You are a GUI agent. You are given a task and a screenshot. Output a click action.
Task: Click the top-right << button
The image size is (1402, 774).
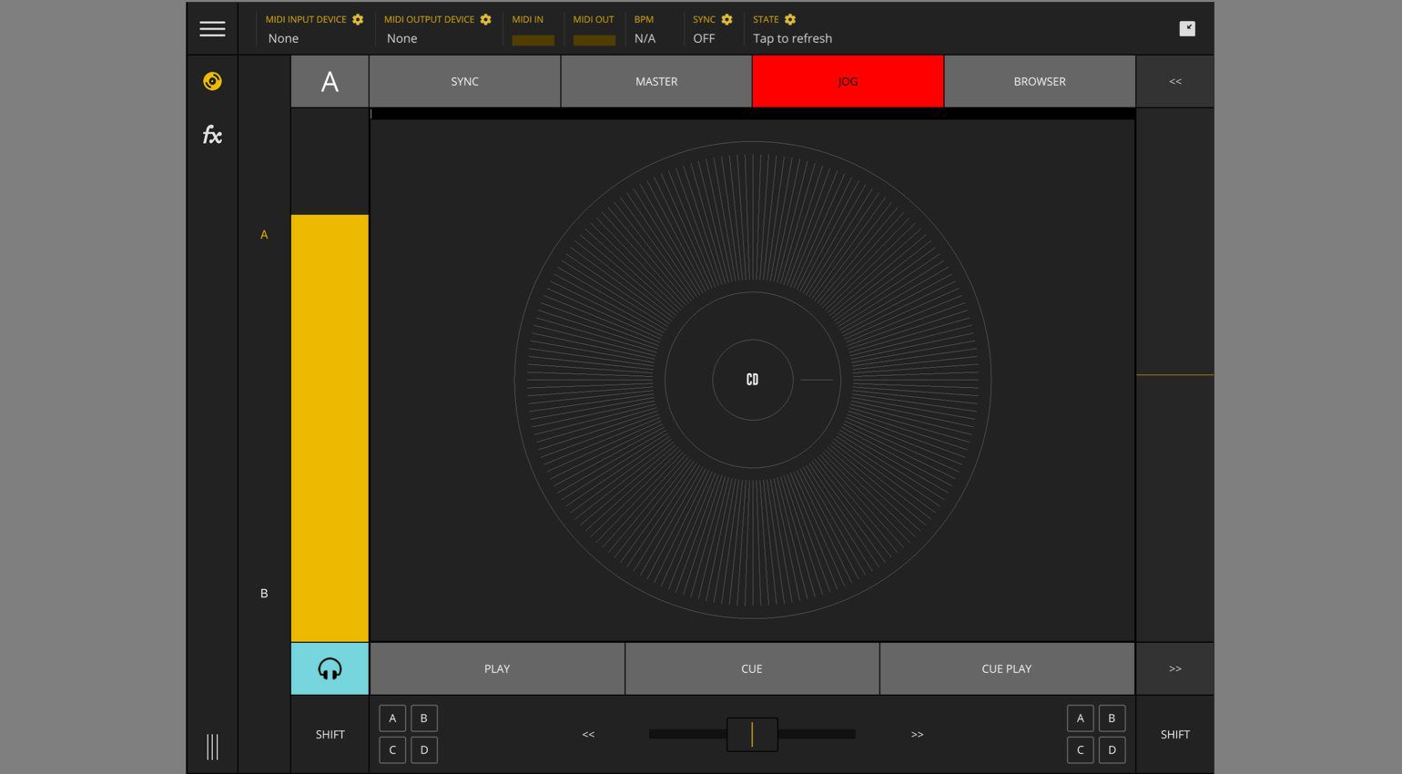pyautogui.click(x=1175, y=81)
